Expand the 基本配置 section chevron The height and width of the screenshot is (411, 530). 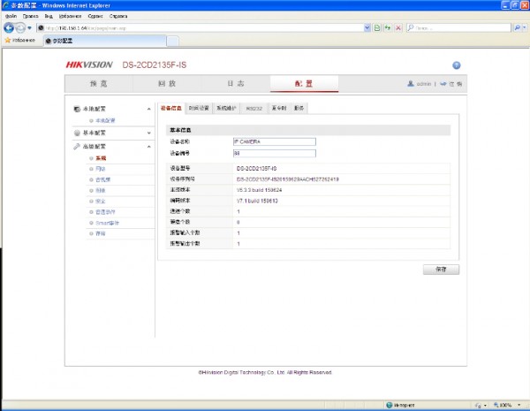(x=148, y=133)
